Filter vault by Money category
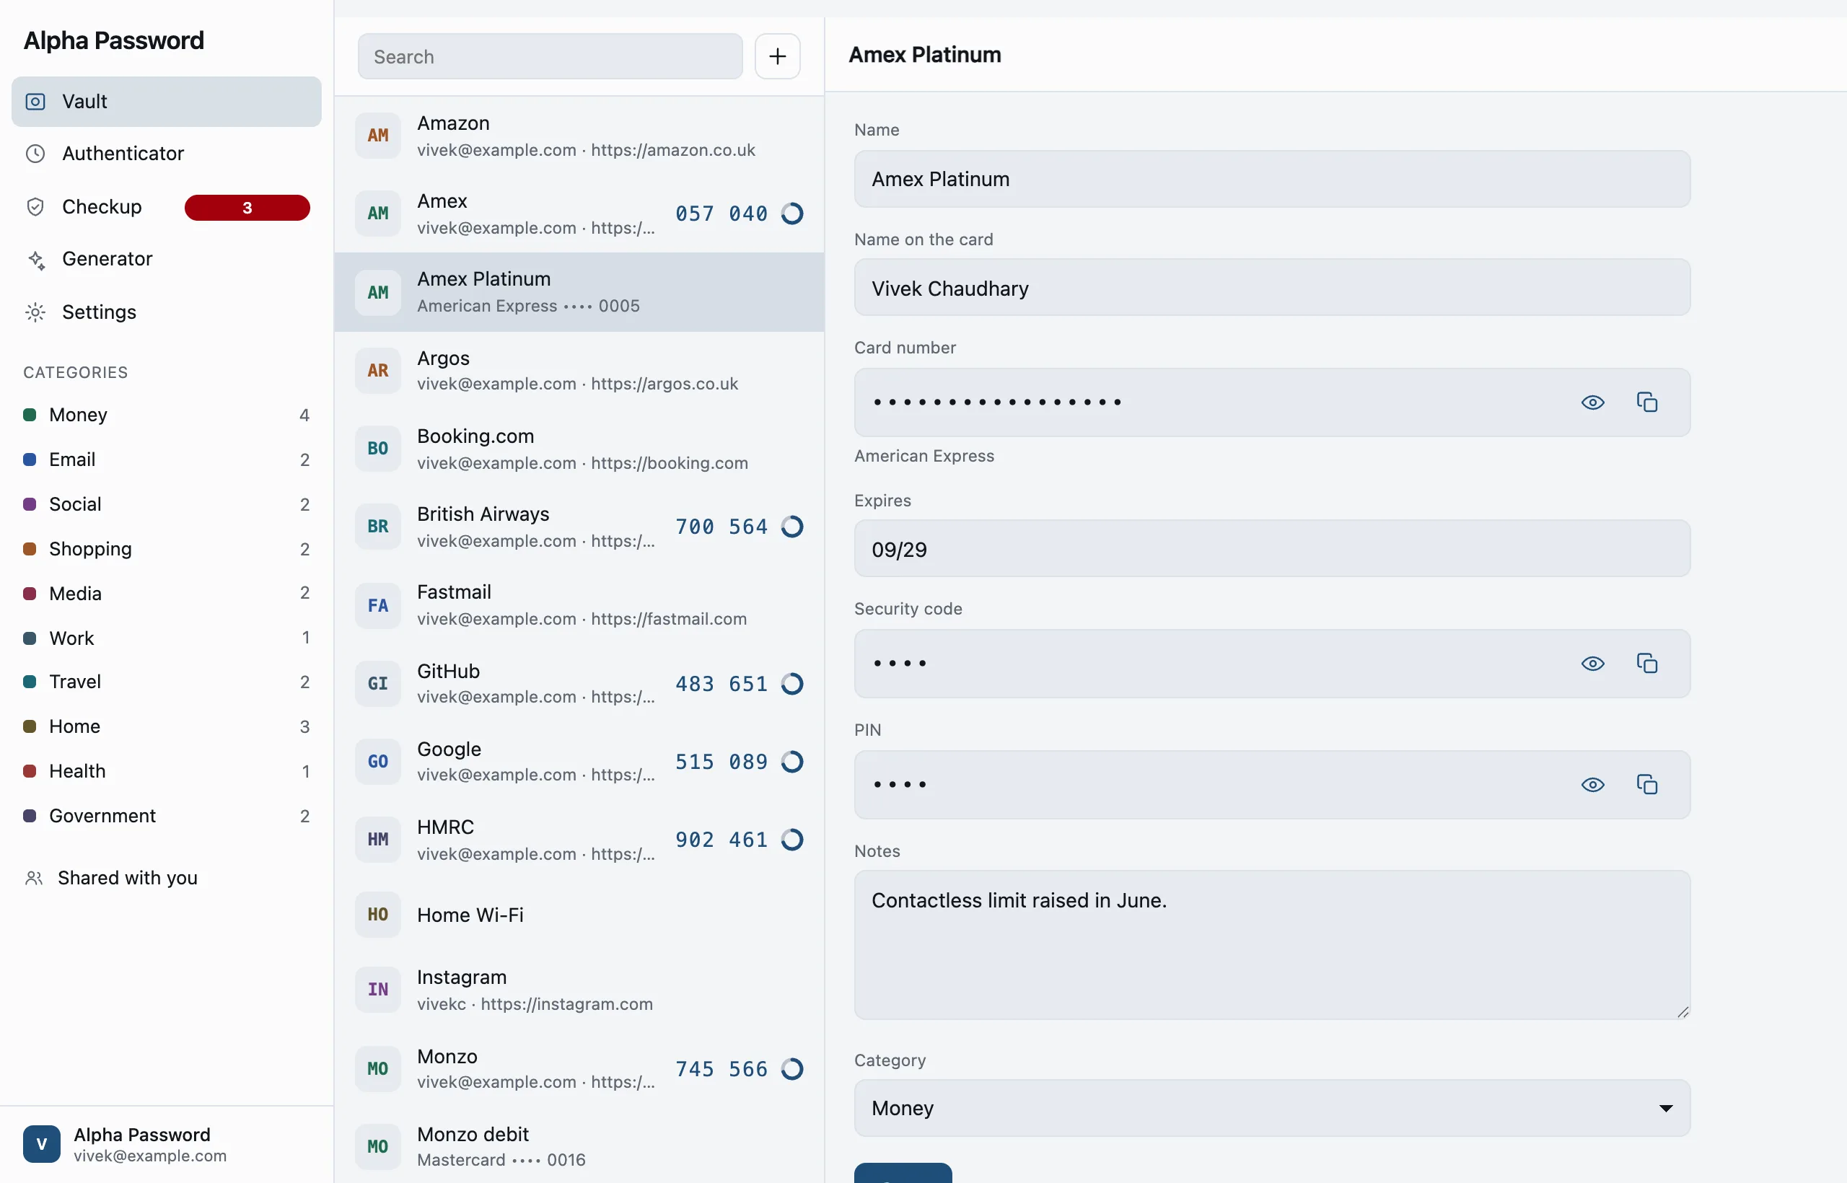The image size is (1847, 1183). point(166,415)
